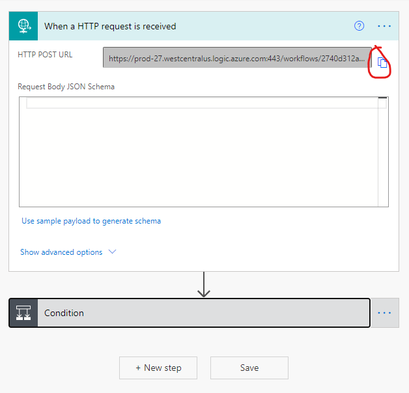Click Use sample payload to generate schema
The height and width of the screenshot is (393, 409).
point(91,221)
